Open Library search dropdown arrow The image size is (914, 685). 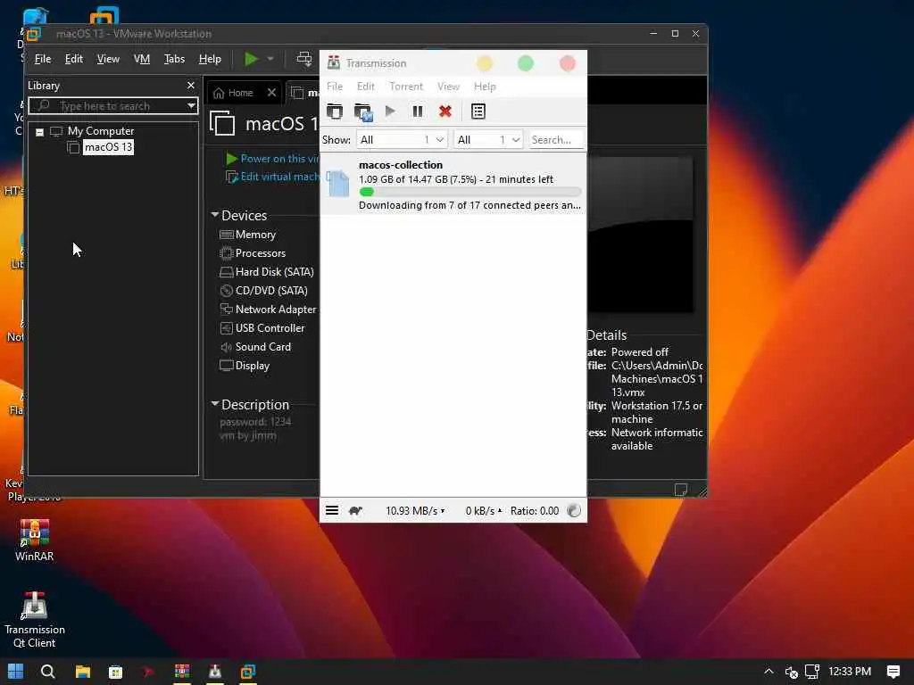click(x=191, y=105)
